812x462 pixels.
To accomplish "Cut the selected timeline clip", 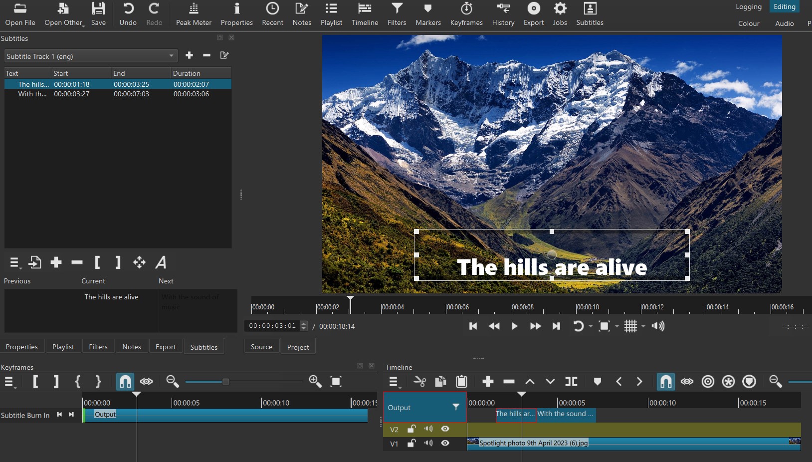I will pyautogui.click(x=420, y=382).
